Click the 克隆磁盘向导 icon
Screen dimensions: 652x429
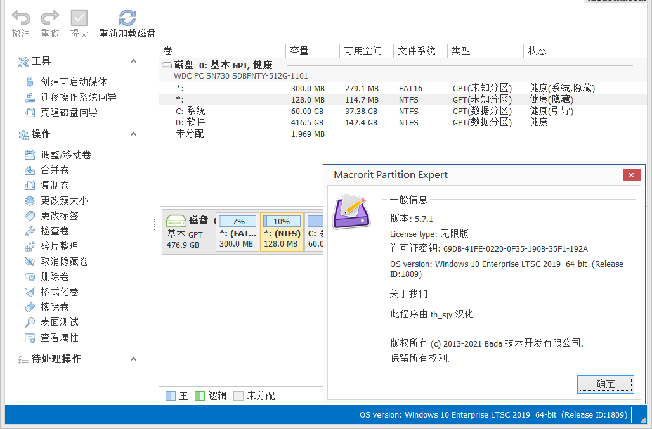click(x=30, y=113)
